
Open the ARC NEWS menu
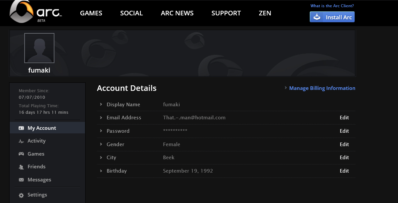tap(177, 13)
